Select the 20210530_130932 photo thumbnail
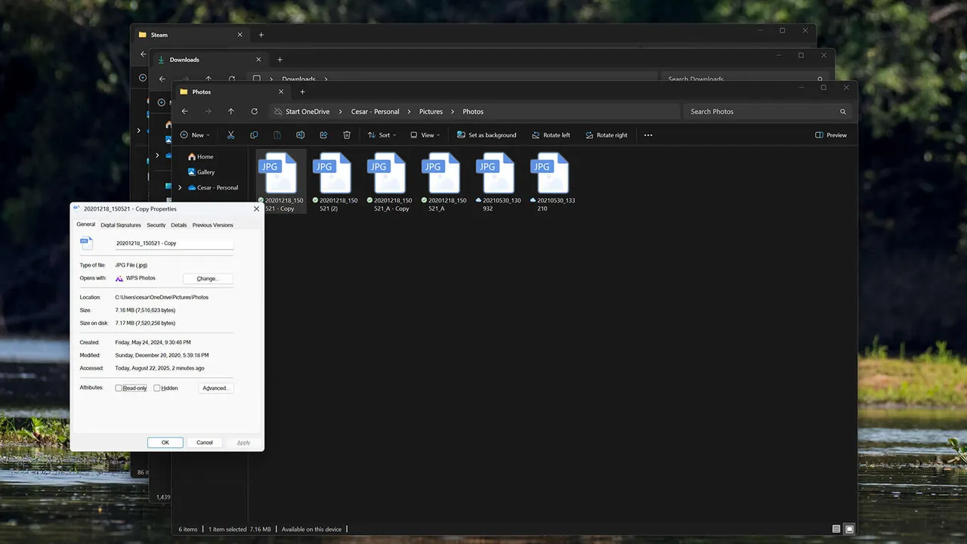Image resolution: width=967 pixels, height=544 pixels. 495,172
